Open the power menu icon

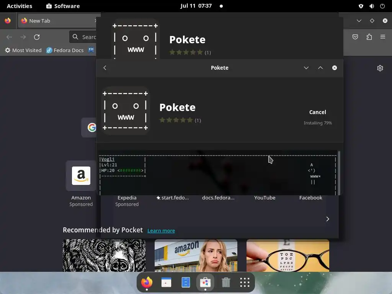[382, 6]
